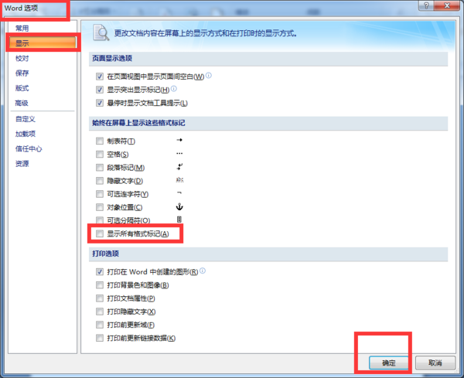This screenshot has width=464, height=378.
Task: Click the 打印选项 section header
Action: coord(268,254)
